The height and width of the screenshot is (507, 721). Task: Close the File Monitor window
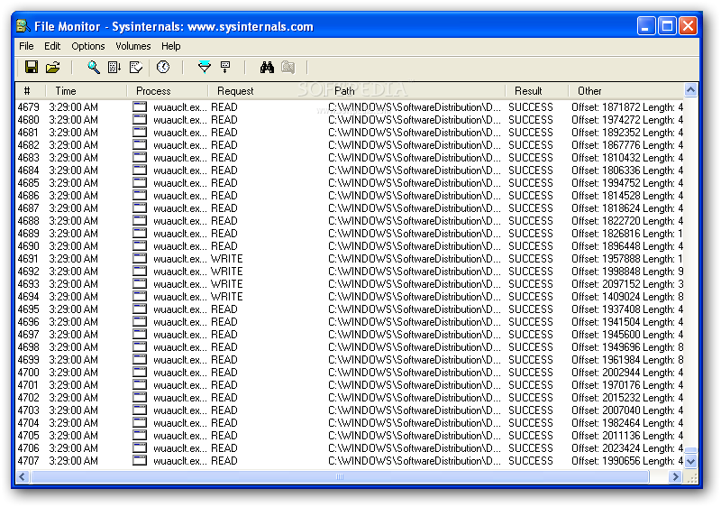pyautogui.click(x=688, y=26)
